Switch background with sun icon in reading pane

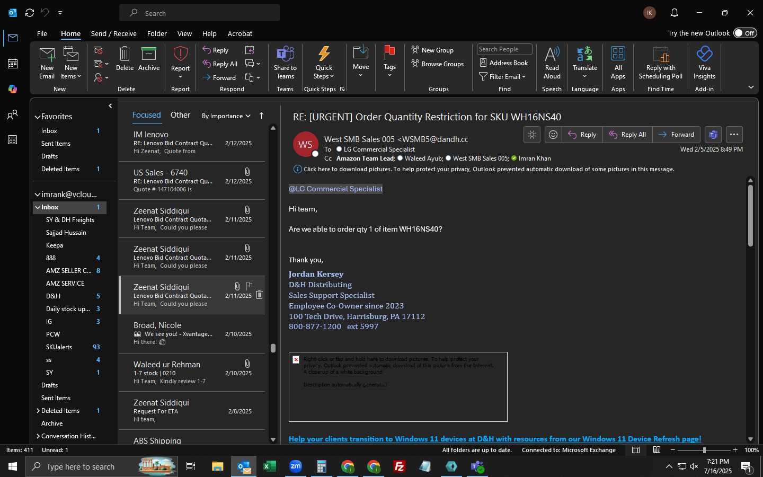(x=532, y=135)
